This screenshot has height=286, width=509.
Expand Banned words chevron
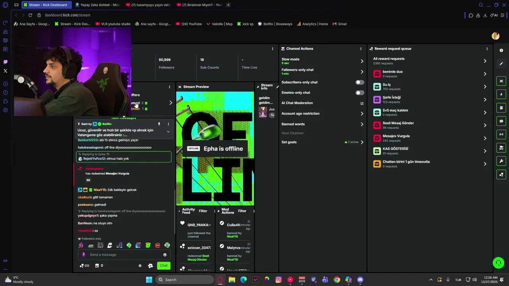point(362,124)
